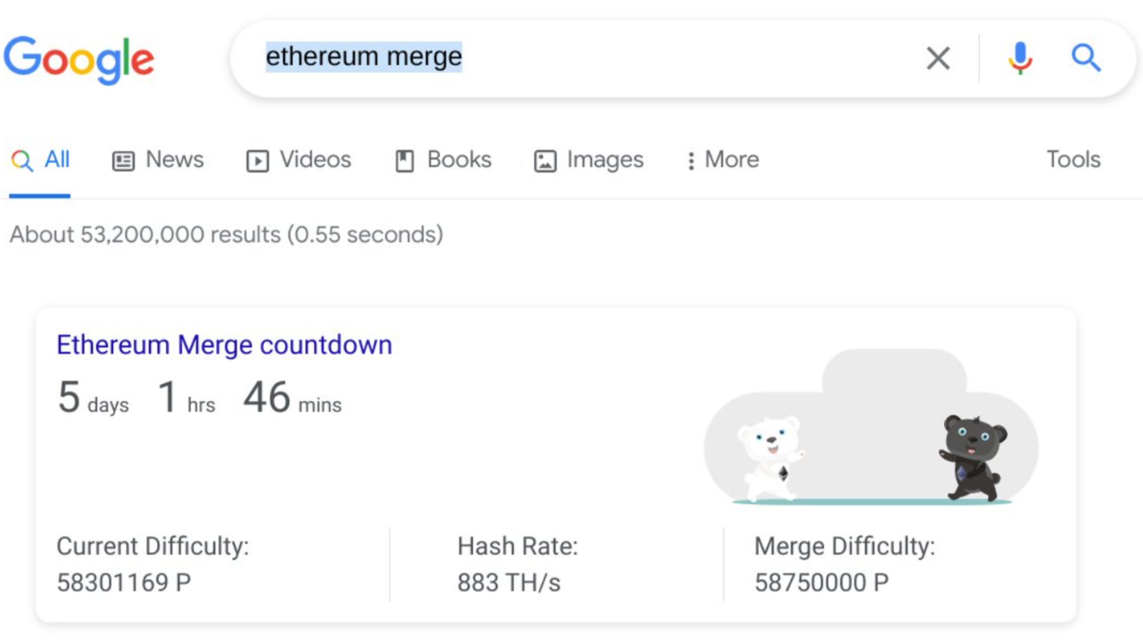Click the black bear illustration
The image size is (1143, 643).
(973, 457)
